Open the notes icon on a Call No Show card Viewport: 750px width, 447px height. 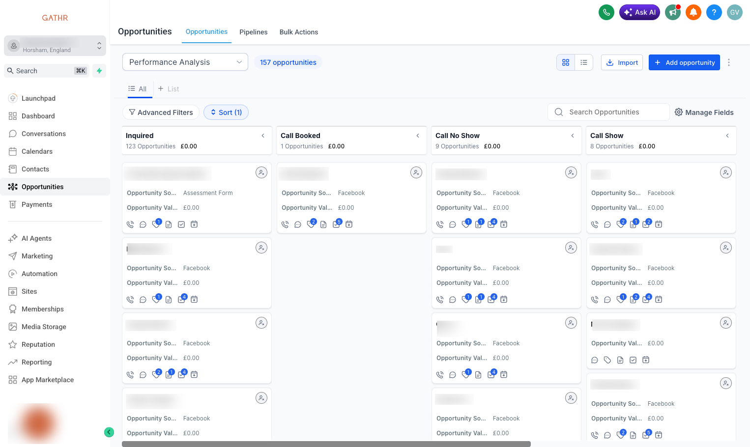tap(478, 224)
